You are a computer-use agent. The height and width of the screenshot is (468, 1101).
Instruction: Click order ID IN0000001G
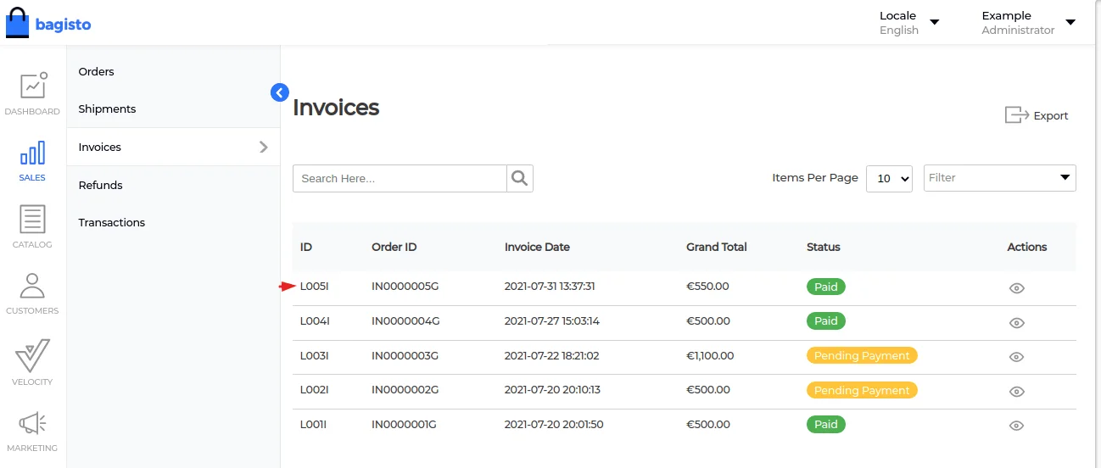coord(404,424)
